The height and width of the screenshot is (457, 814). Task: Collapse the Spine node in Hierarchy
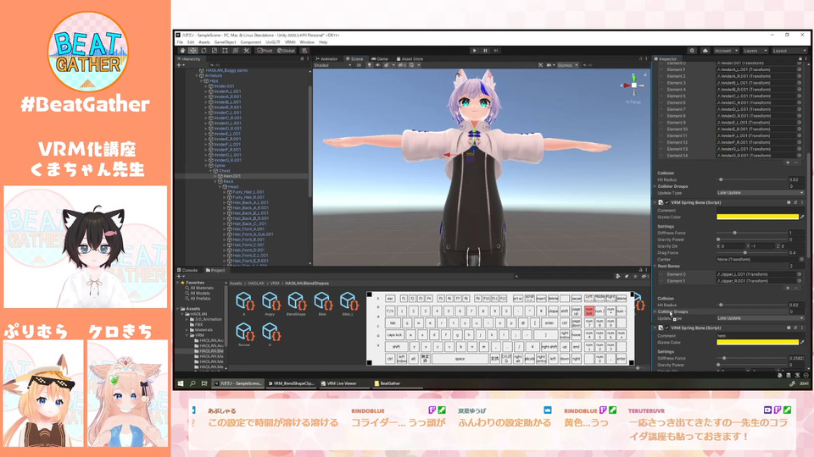(x=207, y=165)
